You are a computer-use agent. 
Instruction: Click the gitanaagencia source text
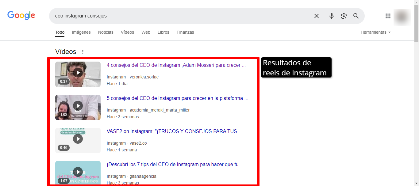pos(143,176)
